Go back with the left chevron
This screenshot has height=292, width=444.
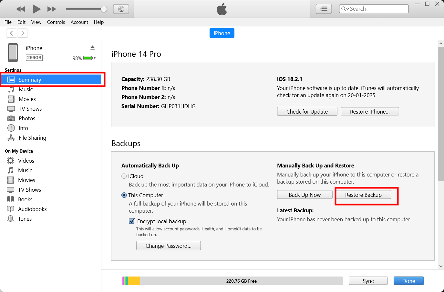coord(12,33)
